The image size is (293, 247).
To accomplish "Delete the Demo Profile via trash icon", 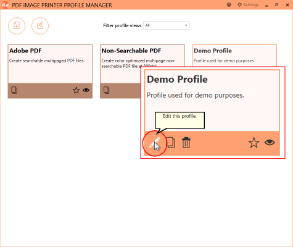I will pos(186,143).
